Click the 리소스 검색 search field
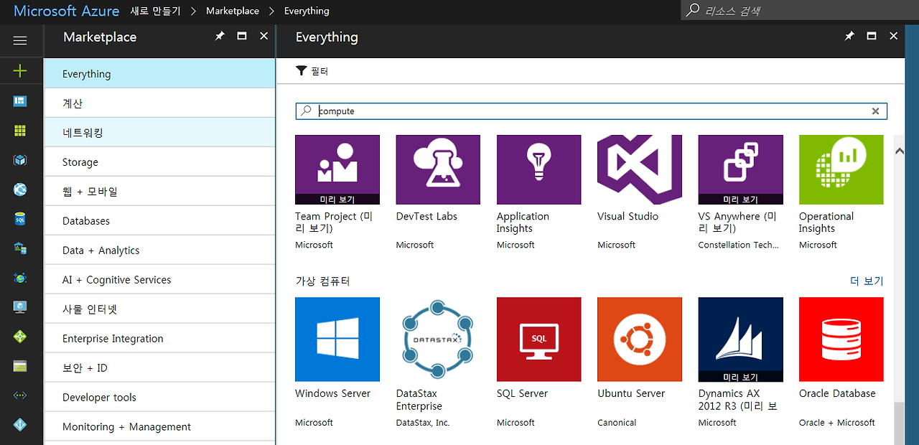This screenshot has width=919, height=445. 800,10
